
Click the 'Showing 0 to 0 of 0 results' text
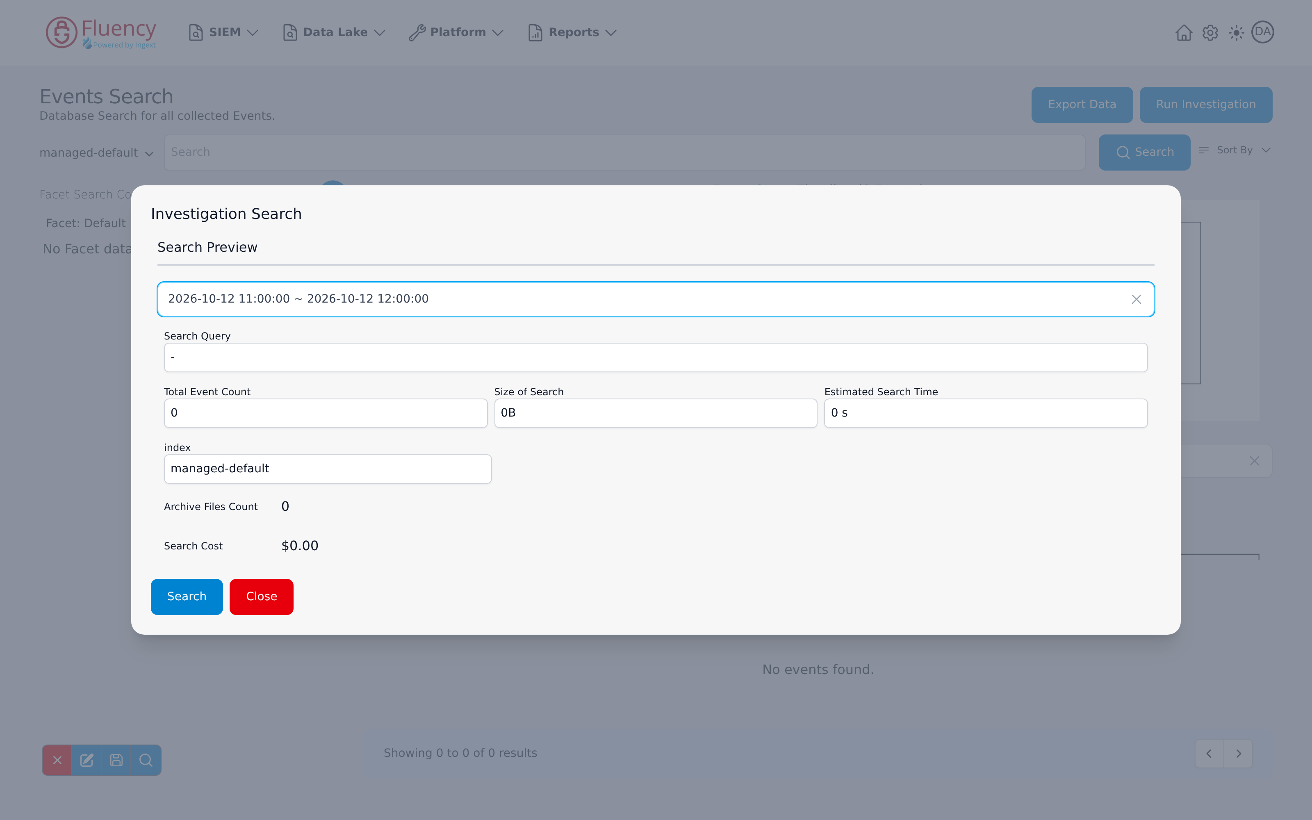[460, 753]
